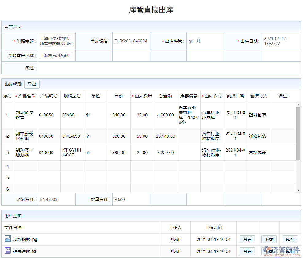Select the 出库数量 cell for 制动液压助力器

click(142, 152)
